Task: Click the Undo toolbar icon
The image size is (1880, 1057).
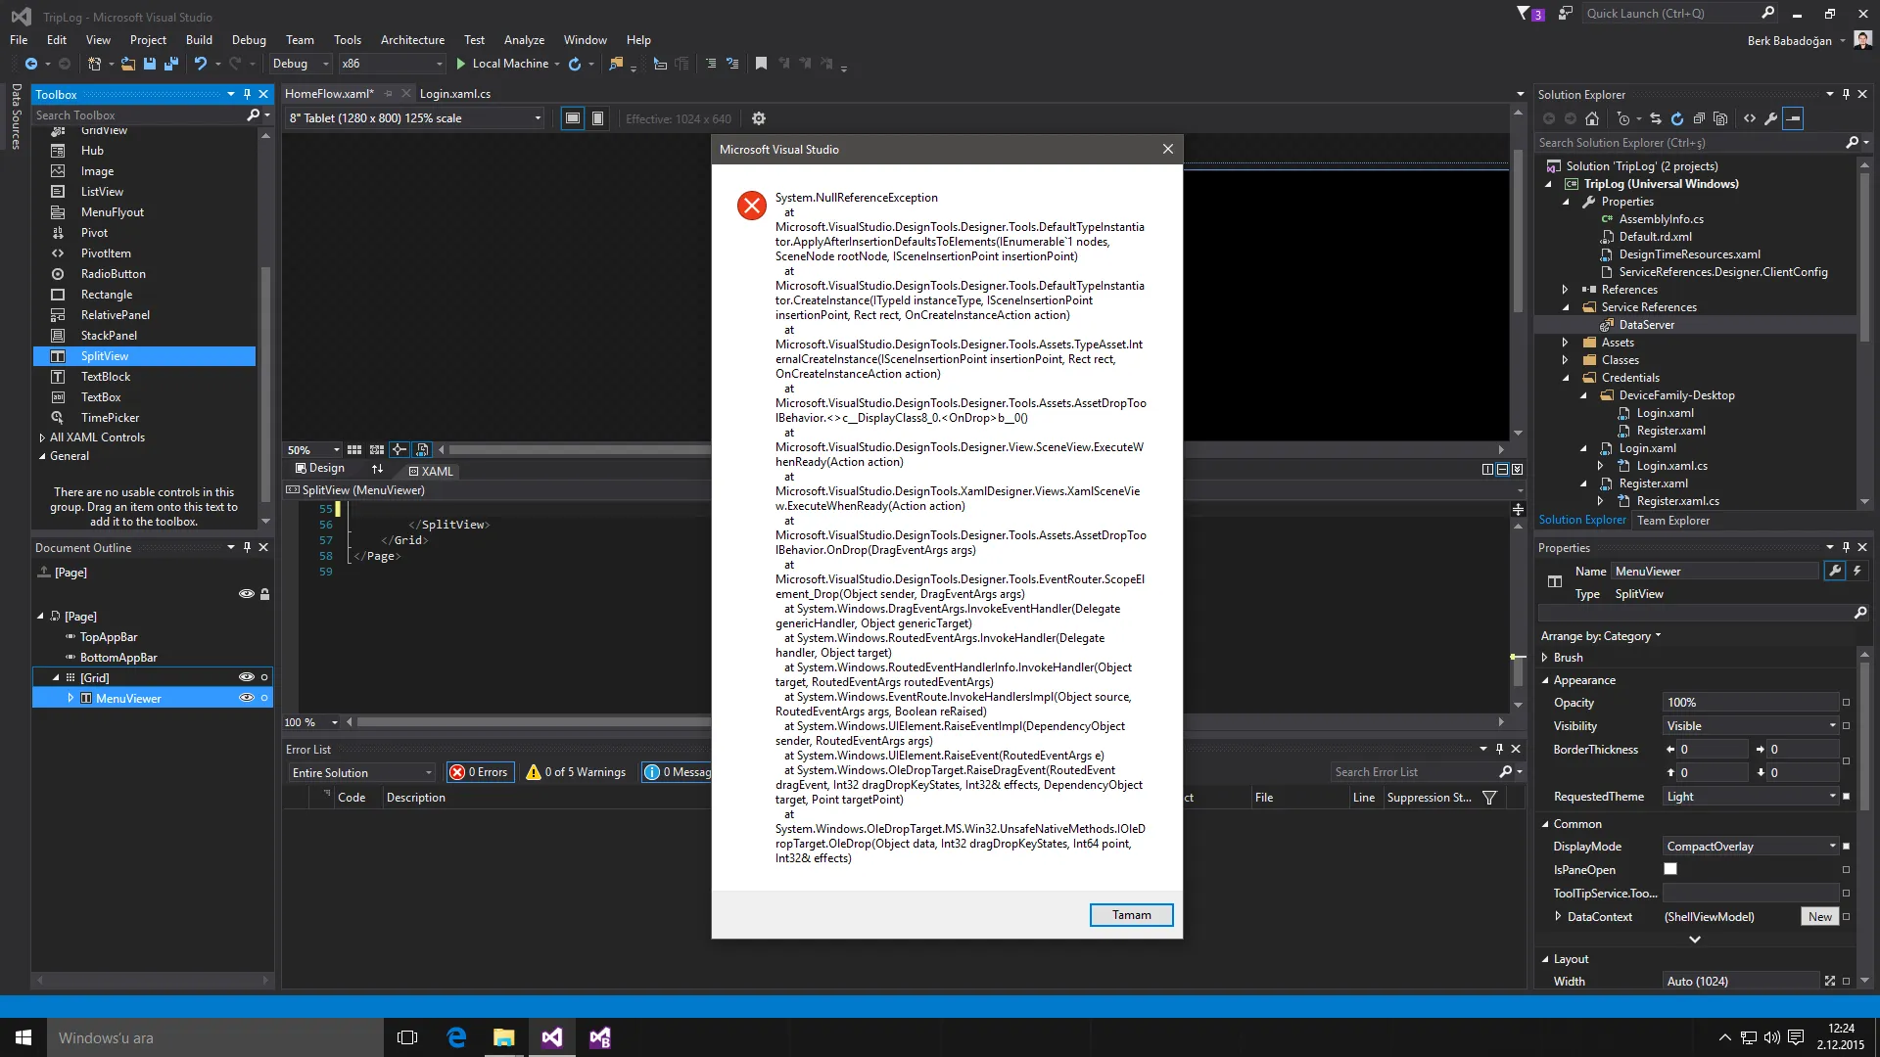Action: coord(200,64)
